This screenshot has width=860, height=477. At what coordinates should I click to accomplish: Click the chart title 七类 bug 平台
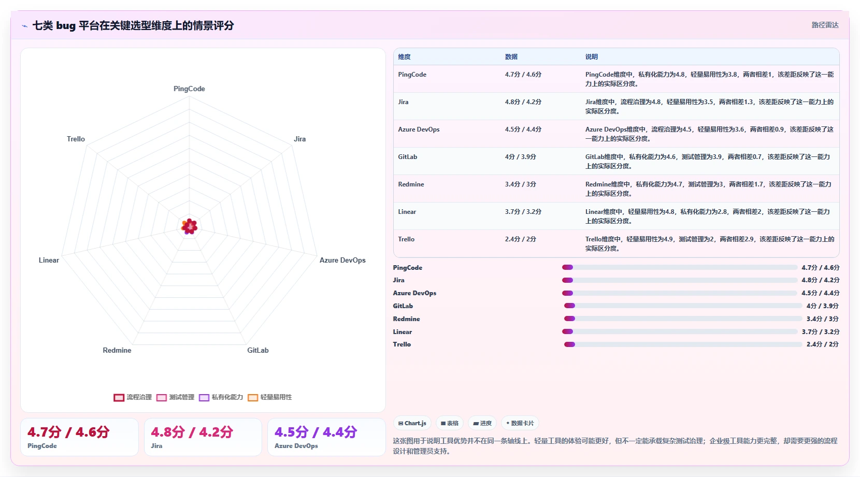click(x=133, y=26)
